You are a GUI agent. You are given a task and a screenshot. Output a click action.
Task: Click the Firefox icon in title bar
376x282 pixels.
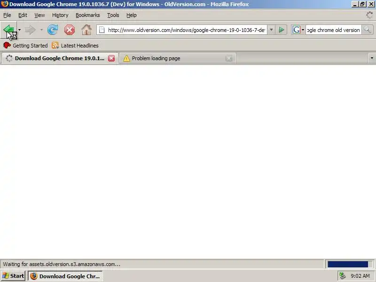(5, 4)
